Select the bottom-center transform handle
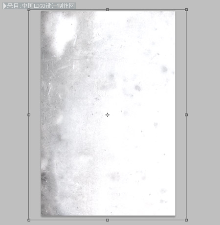 click(x=108, y=220)
